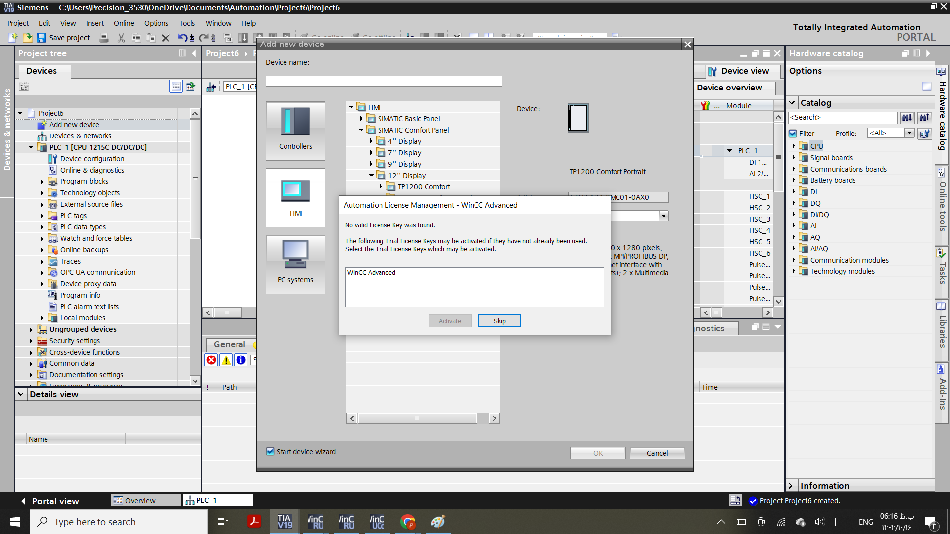
Task: Click the catalog Search field
Action: click(843, 118)
